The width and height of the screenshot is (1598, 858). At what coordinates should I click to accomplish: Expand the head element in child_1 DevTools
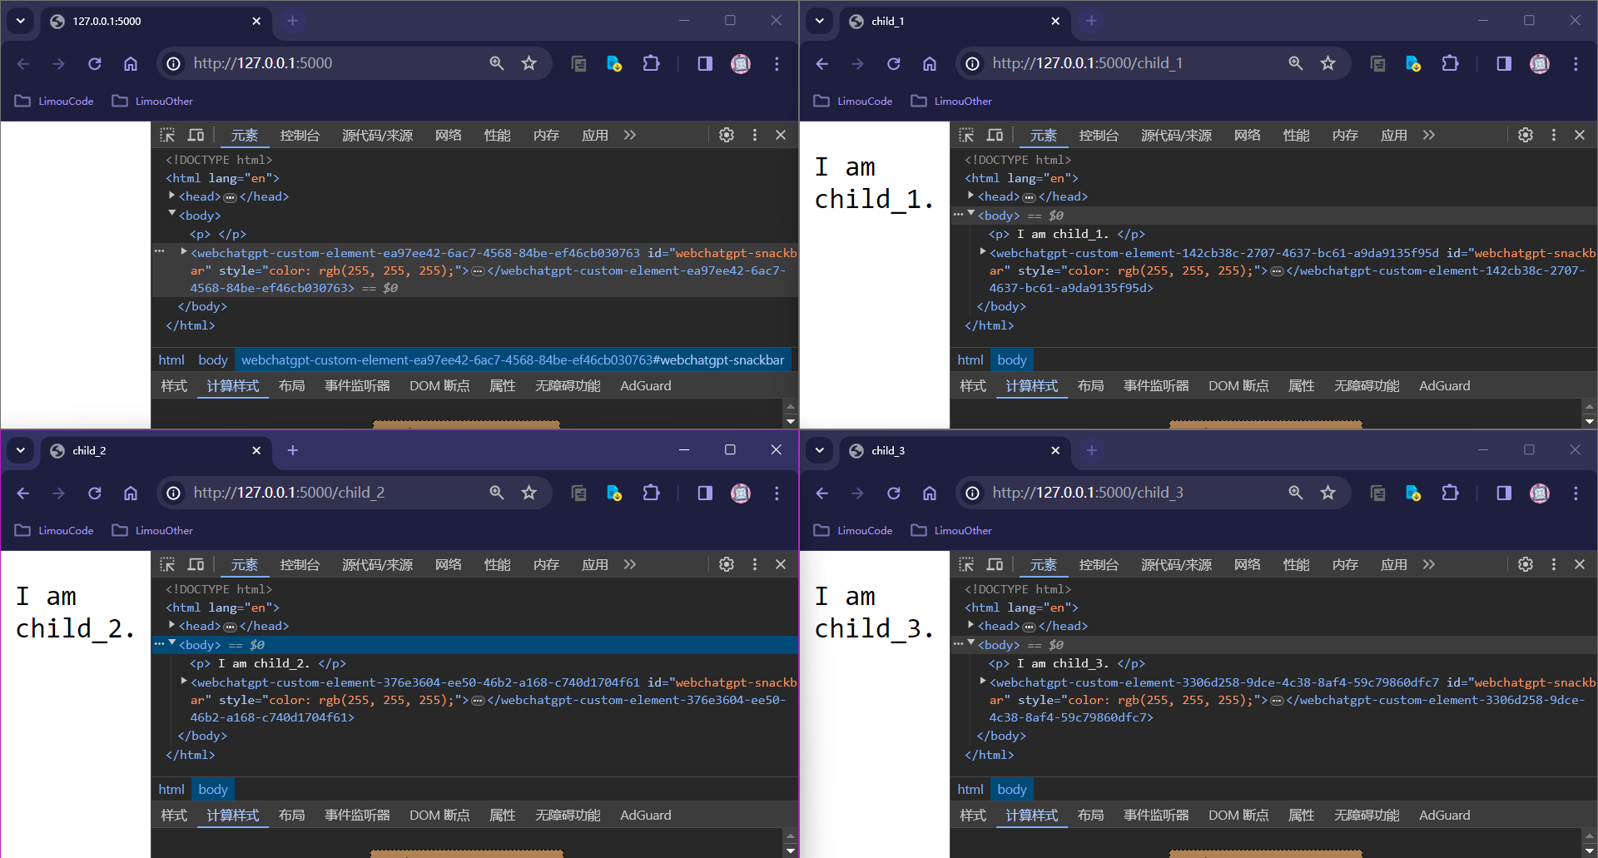pos(970,196)
